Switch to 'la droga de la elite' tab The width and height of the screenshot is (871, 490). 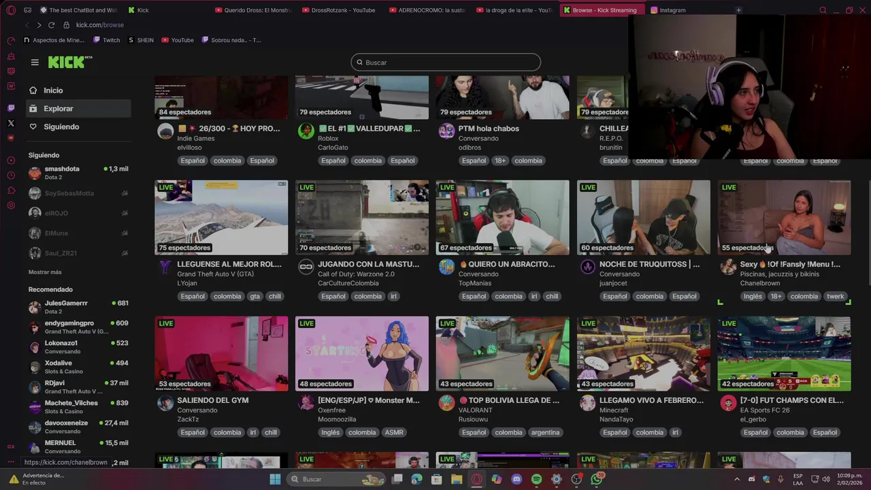[514, 10]
